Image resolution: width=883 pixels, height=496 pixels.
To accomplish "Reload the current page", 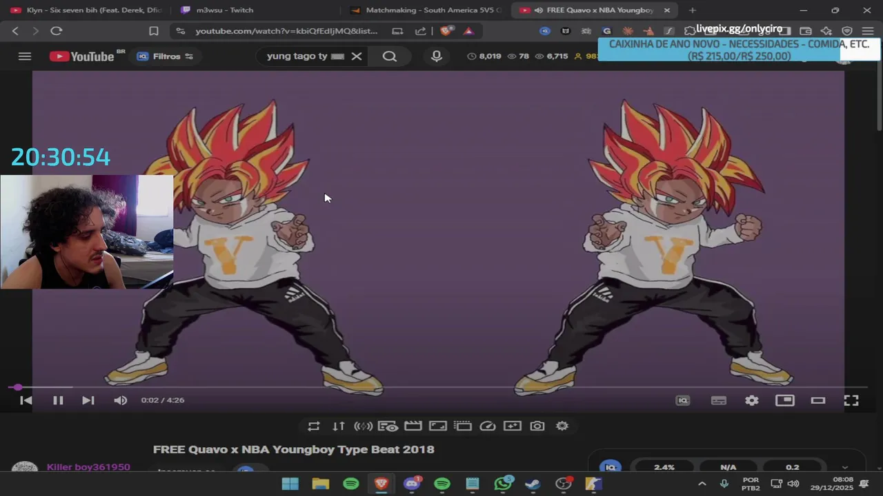I will pyautogui.click(x=57, y=31).
